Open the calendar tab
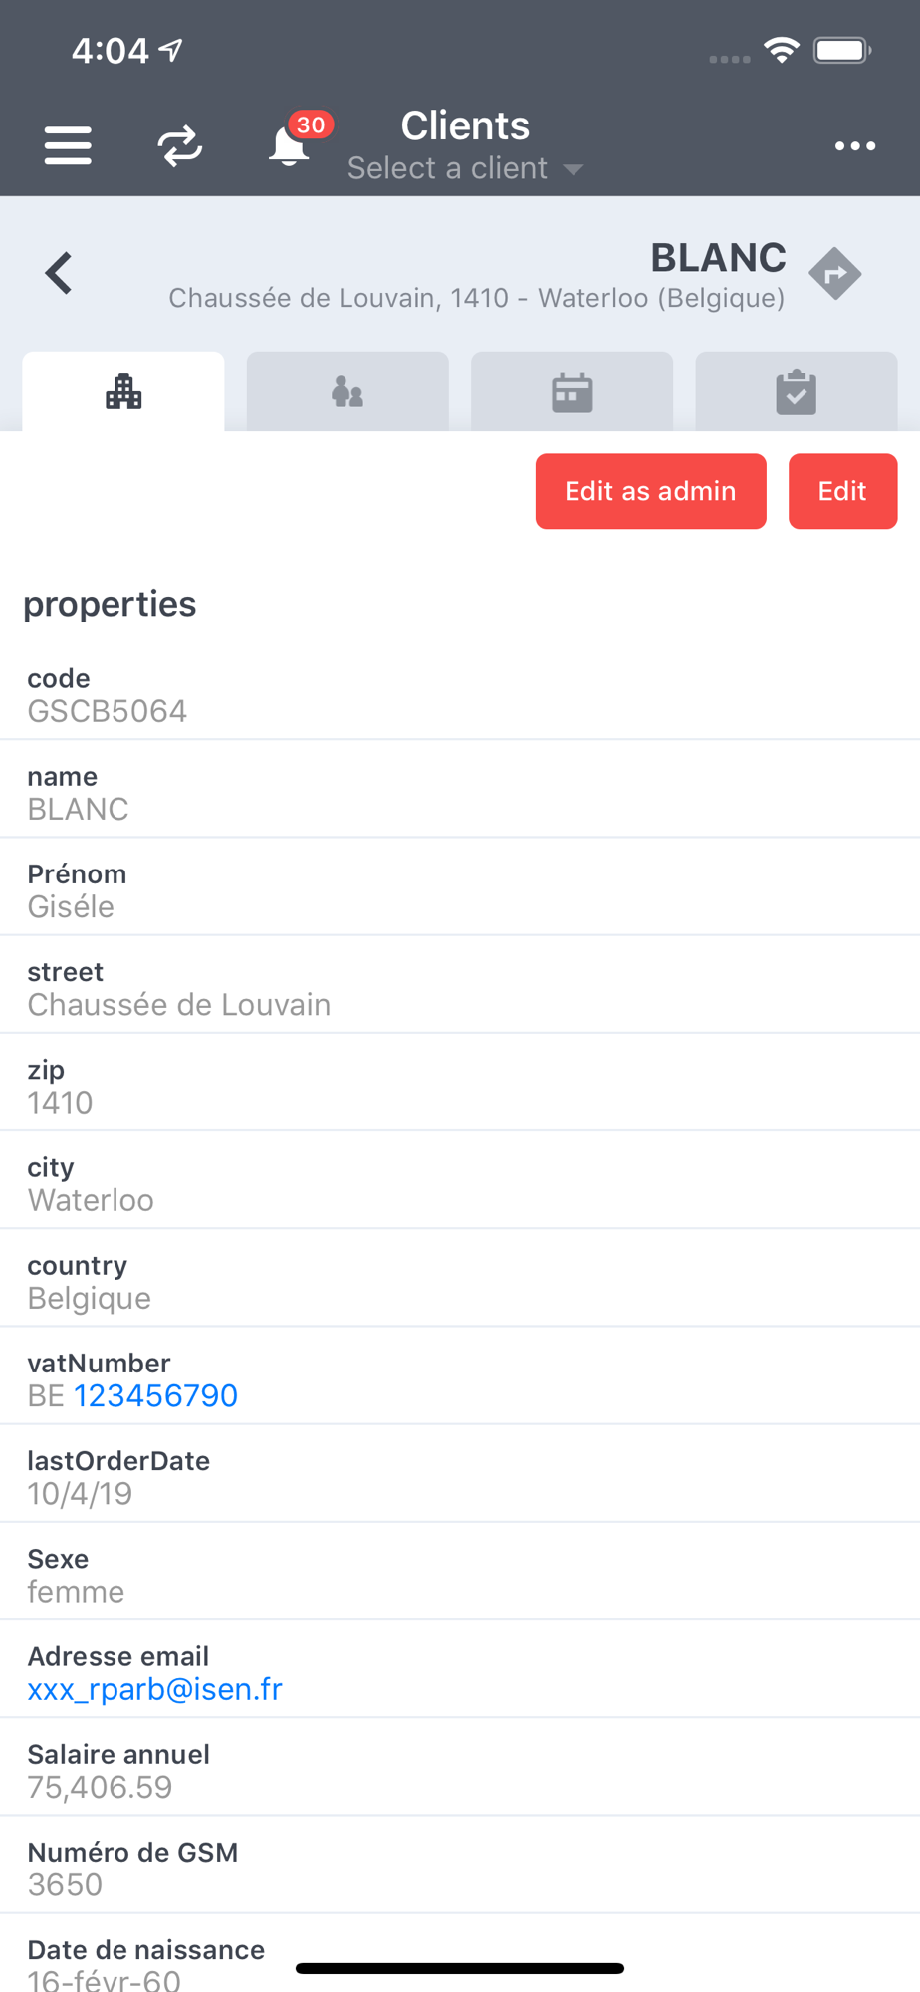Viewport: 920px width, 1992px height. [x=572, y=391]
